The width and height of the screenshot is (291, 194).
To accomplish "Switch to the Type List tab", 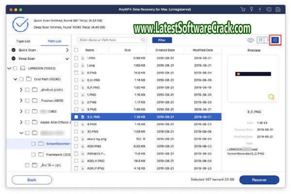I will click(x=23, y=41).
